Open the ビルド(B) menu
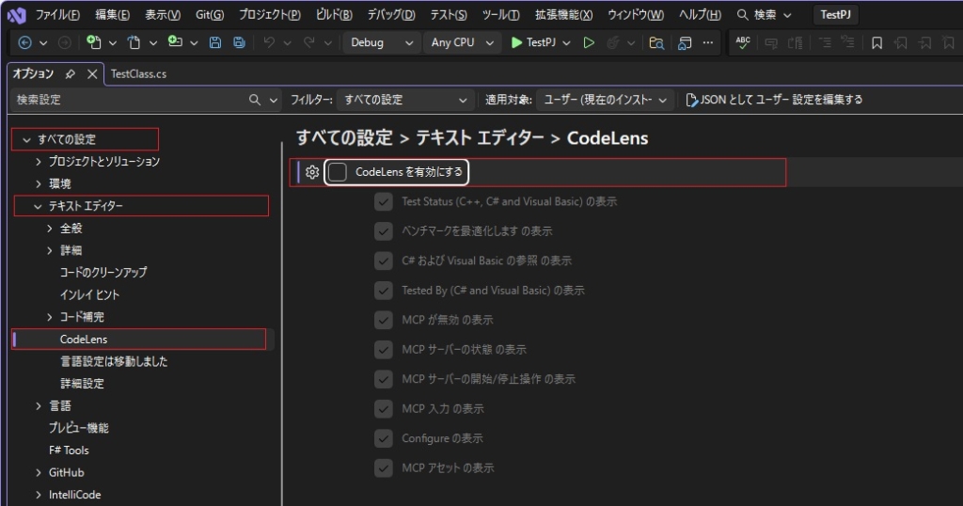Image resolution: width=963 pixels, height=506 pixels. 334,15
